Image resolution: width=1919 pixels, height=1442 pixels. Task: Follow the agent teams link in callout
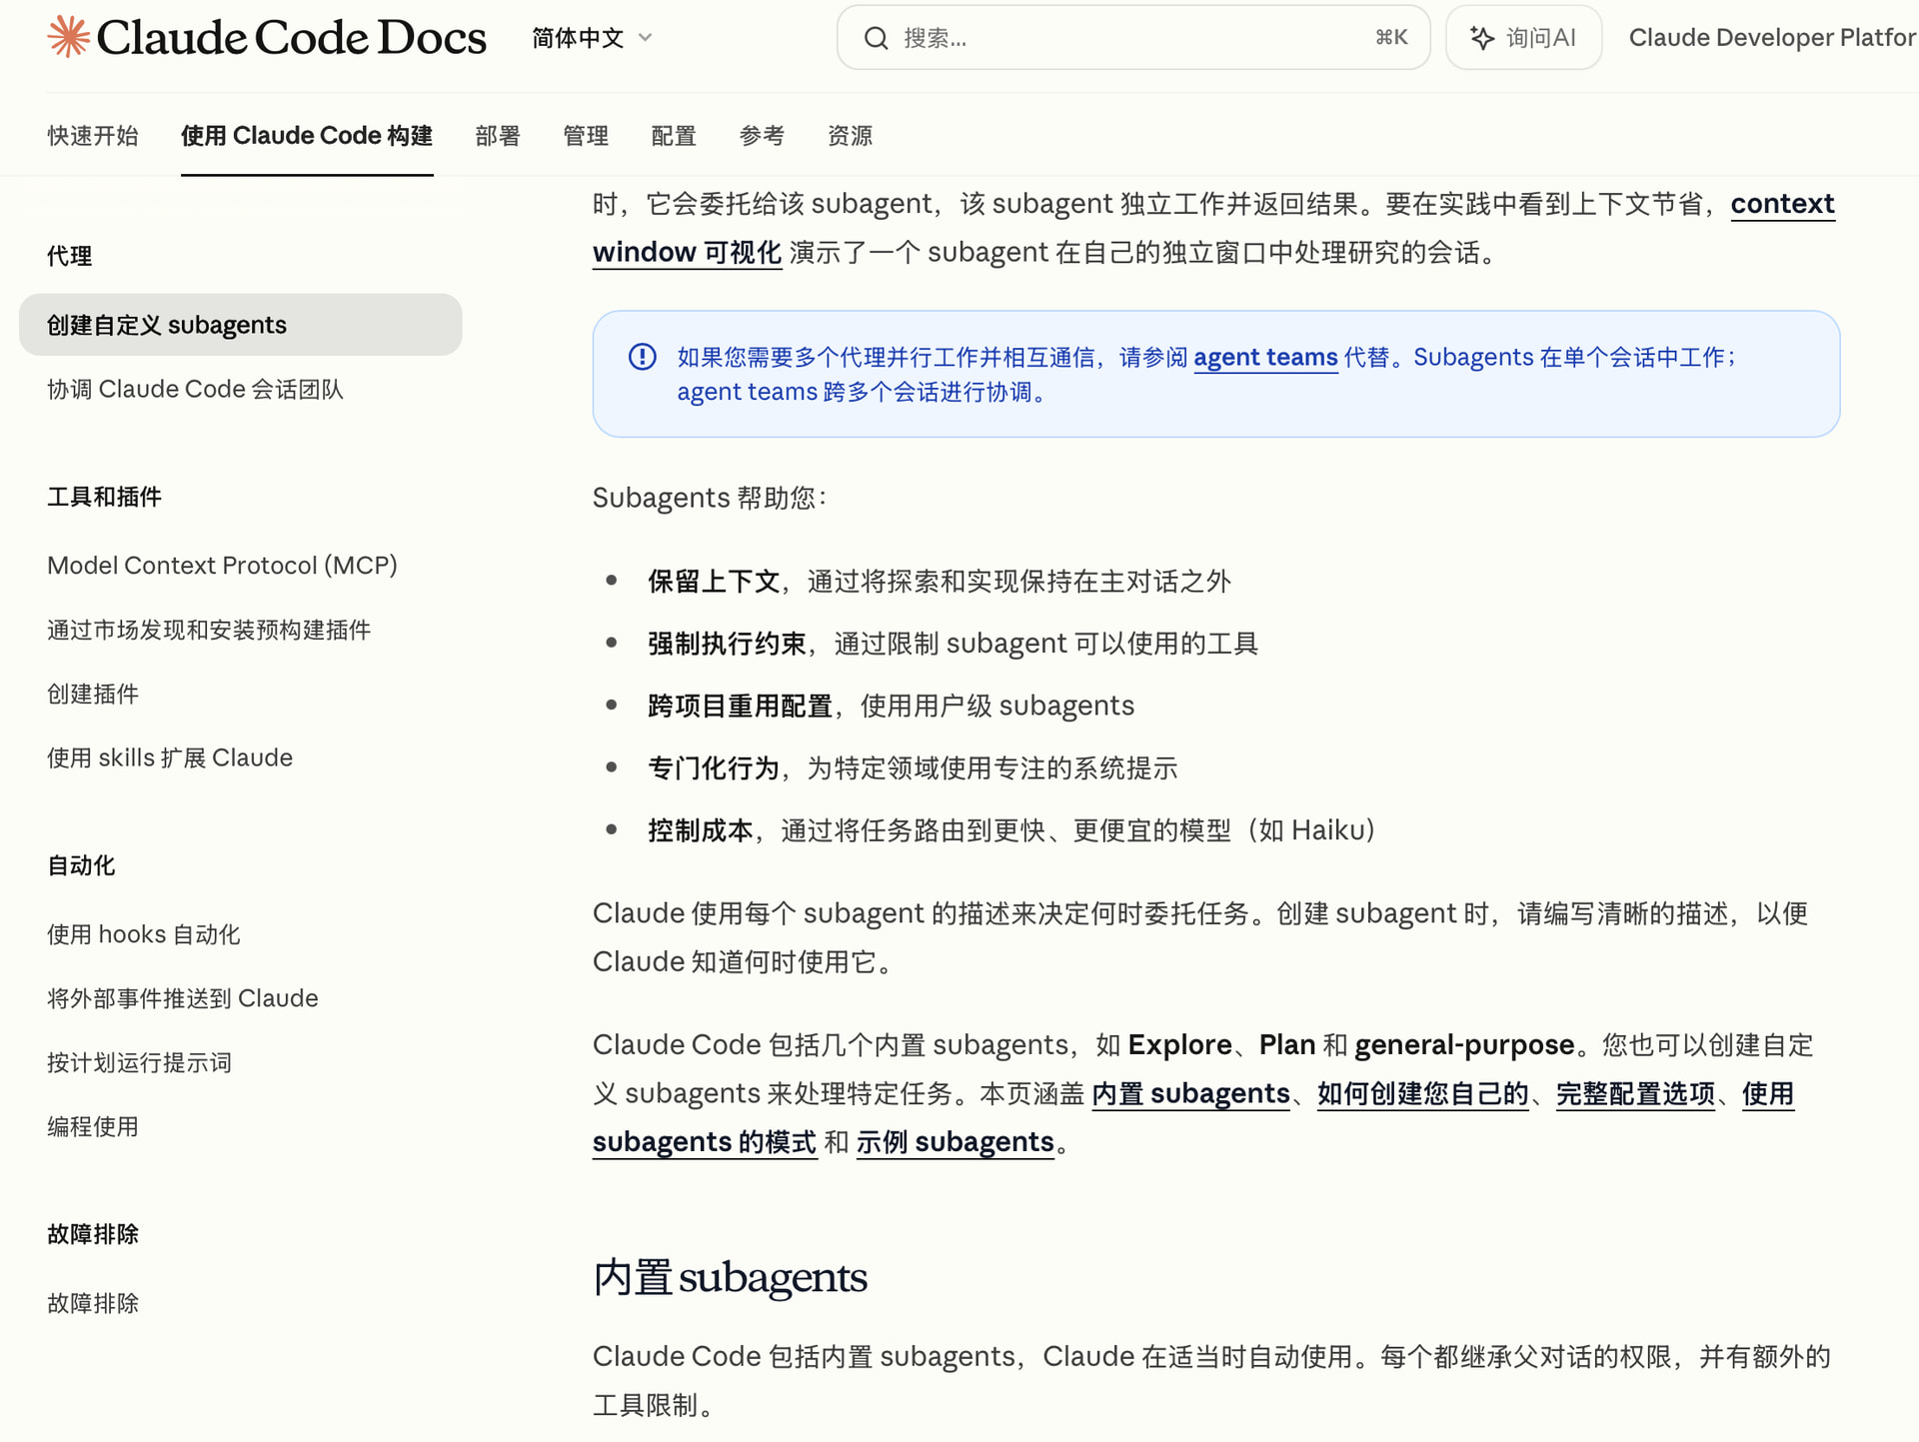click(1265, 357)
